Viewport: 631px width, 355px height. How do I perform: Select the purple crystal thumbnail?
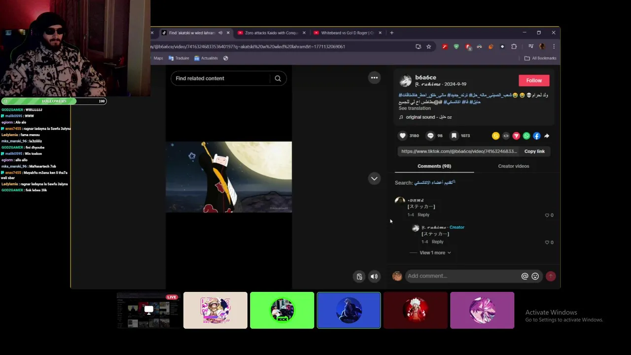(482, 310)
